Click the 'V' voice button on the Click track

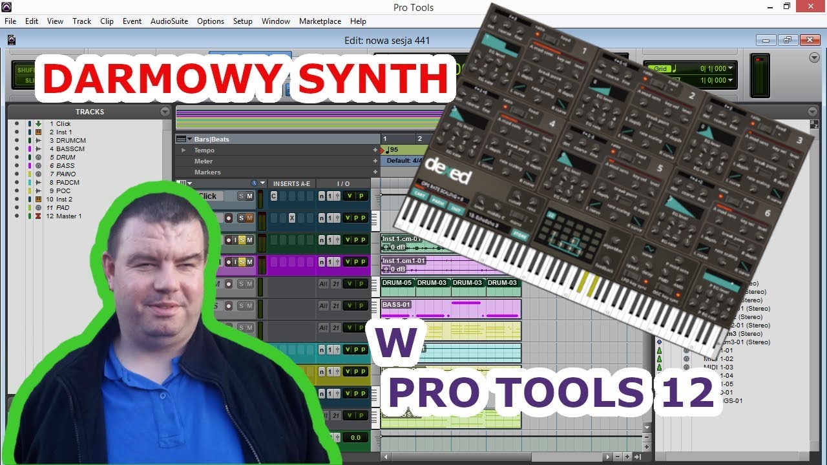tap(350, 196)
